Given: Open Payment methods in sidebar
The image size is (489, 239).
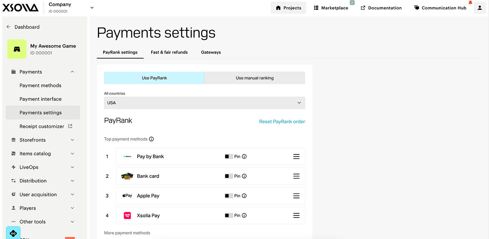Looking at the screenshot, I should click(x=40, y=85).
